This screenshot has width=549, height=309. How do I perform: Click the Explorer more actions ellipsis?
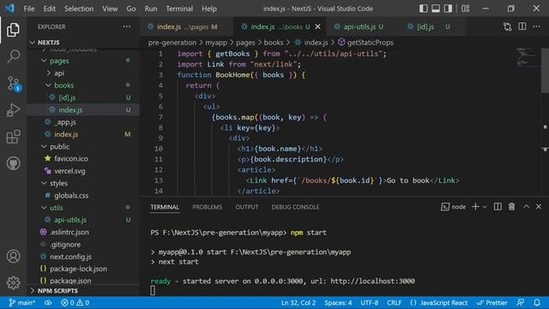coord(127,27)
